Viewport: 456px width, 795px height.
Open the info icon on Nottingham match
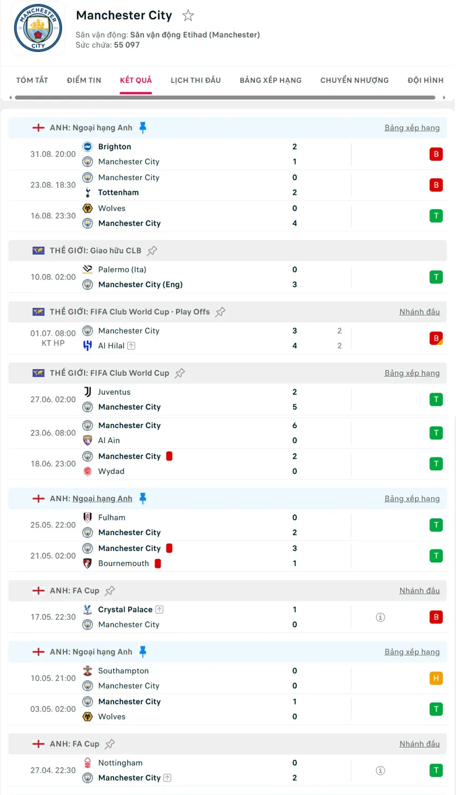381,770
